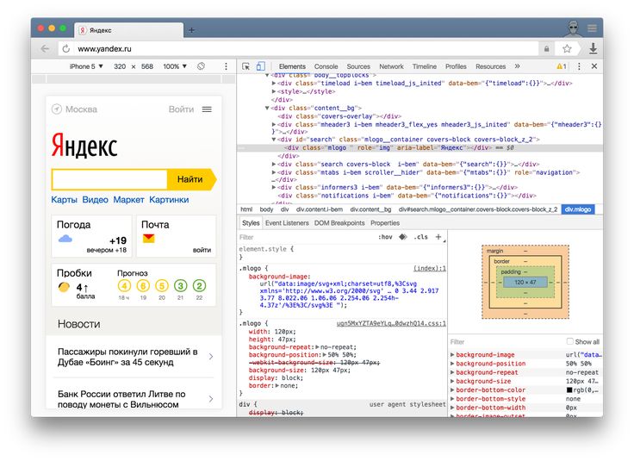Screen dimensions: 634x461
Task: Open the Properties pane tab
Action: tap(385, 223)
